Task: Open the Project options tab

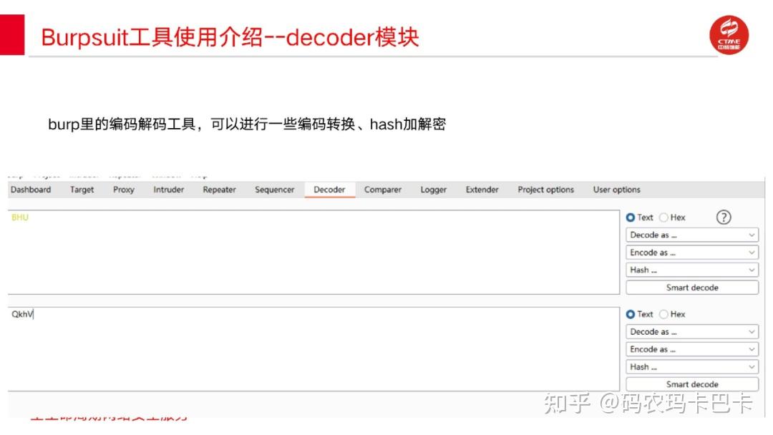Action: click(x=545, y=190)
